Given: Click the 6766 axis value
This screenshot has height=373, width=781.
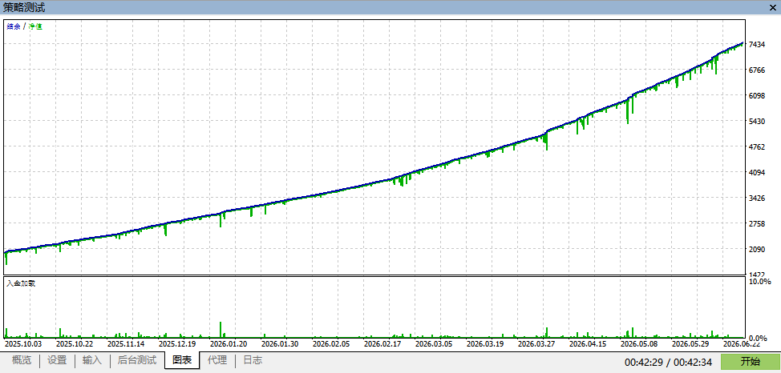Looking at the screenshot, I should coord(757,70).
